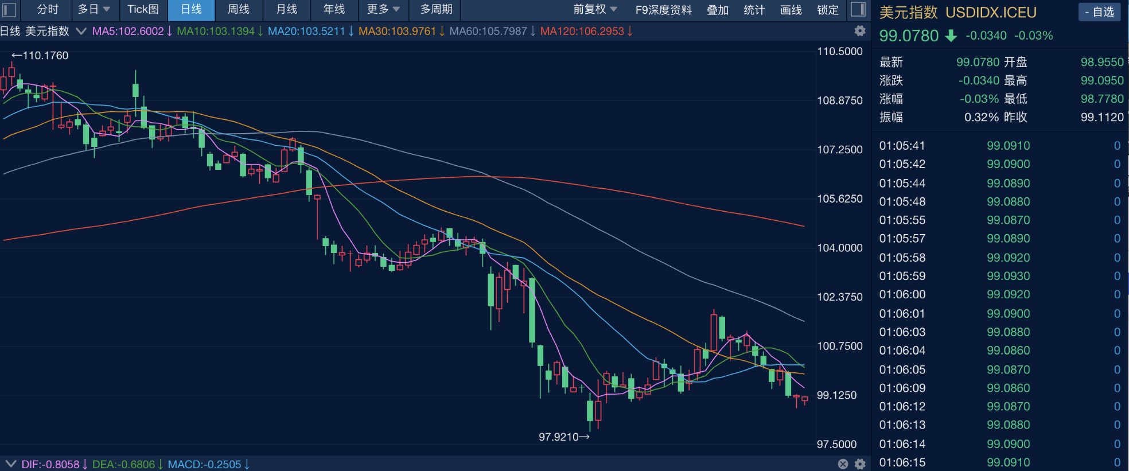The image size is (1129, 471).
Task: Remove from watchlist via 自选 button
Action: pyautogui.click(x=1099, y=11)
